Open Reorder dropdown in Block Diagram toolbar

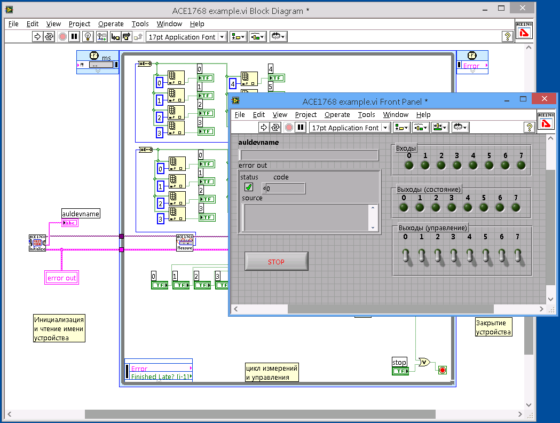tap(278, 36)
